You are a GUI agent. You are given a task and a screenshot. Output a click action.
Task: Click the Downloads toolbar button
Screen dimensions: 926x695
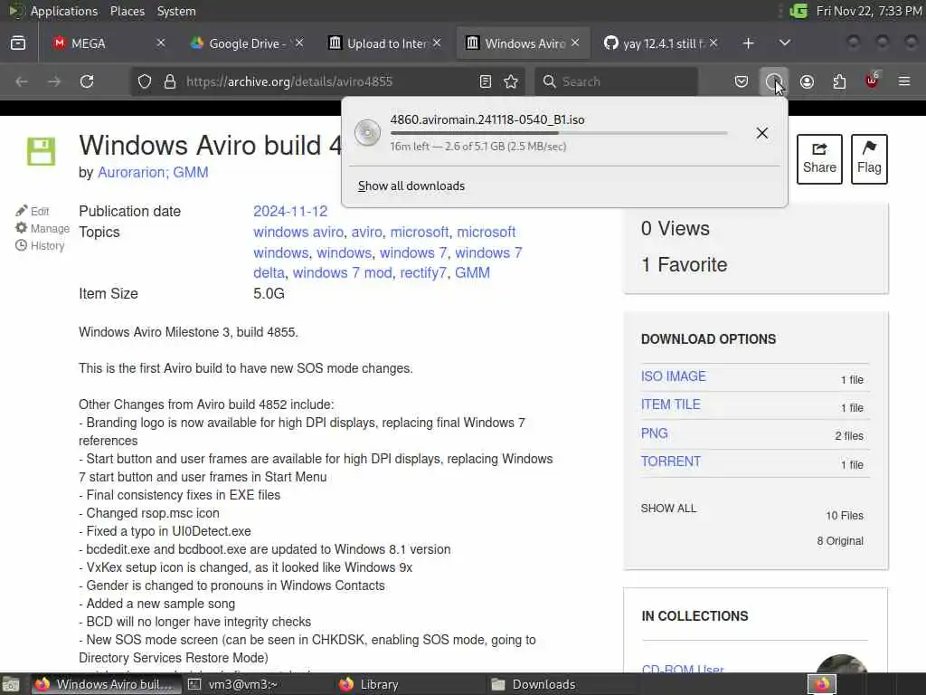click(774, 81)
